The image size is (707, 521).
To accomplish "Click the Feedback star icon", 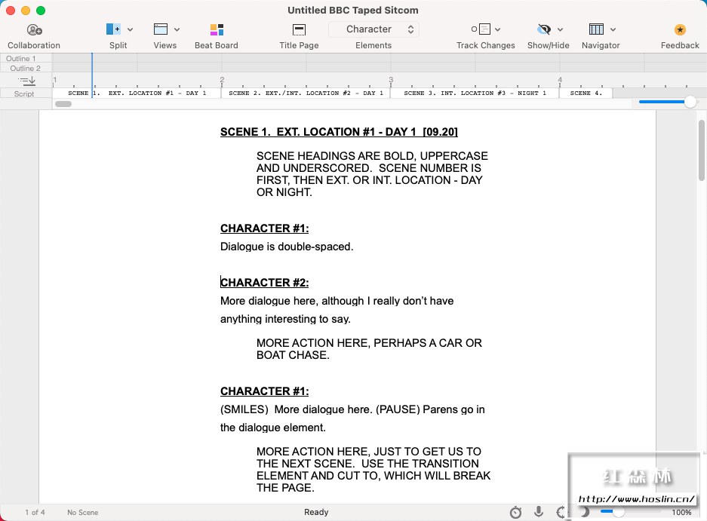I will tap(680, 29).
